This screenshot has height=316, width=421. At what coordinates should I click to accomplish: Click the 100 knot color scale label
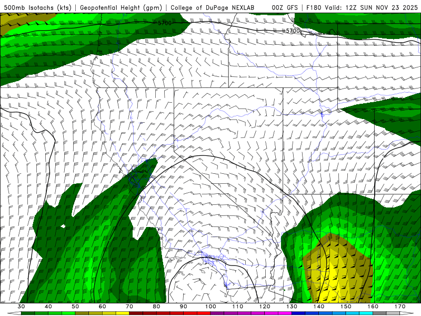point(210,307)
